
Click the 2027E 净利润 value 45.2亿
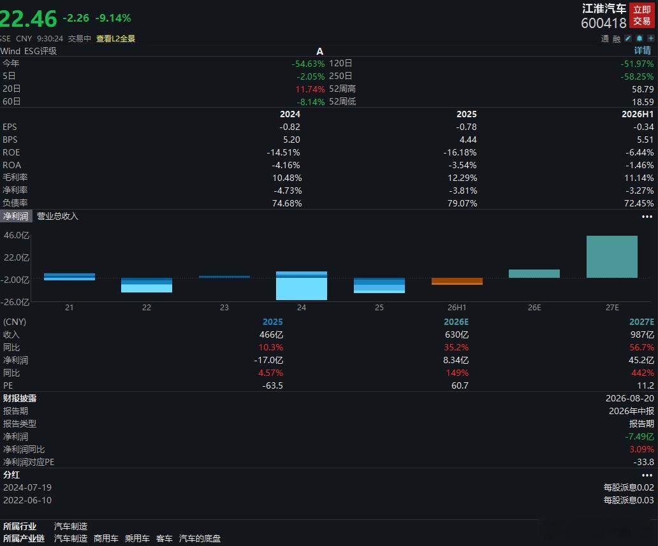pyautogui.click(x=641, y=360)
